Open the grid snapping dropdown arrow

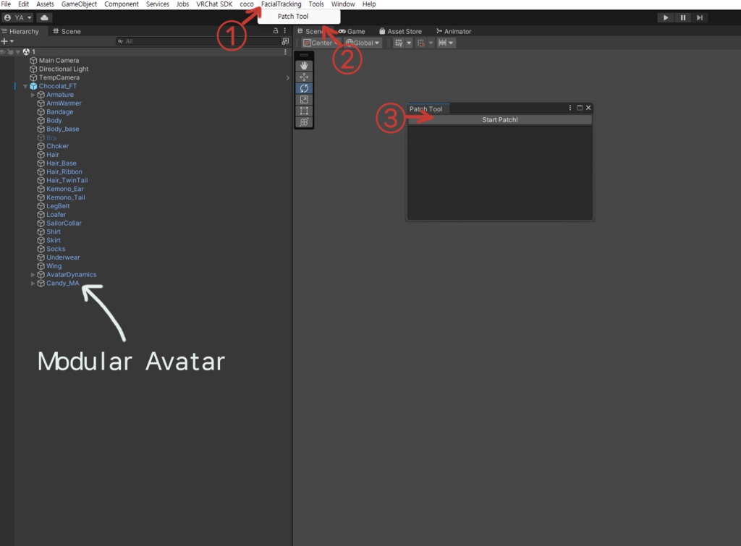409,43
